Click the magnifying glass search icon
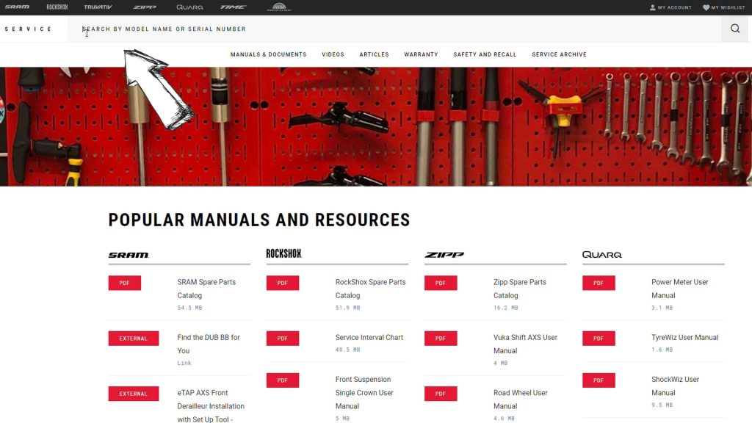The width and height of the screenshot is (752, 423). point(735,29)
